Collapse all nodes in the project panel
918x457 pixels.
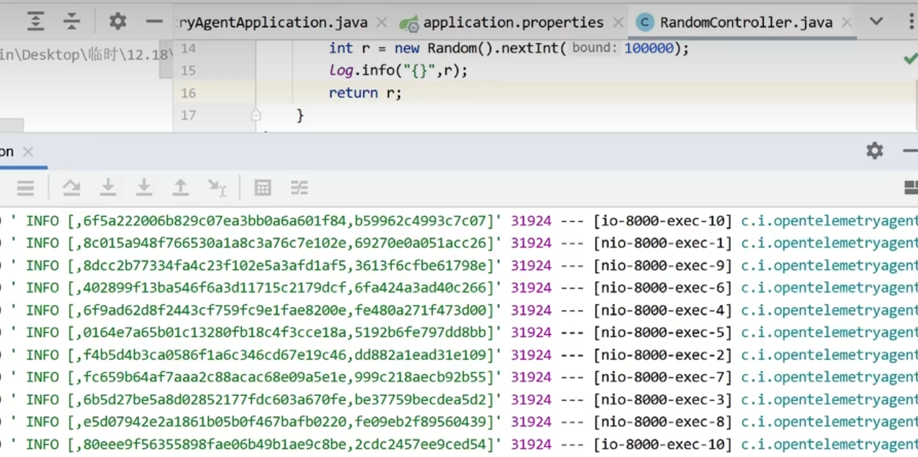click(72, 22)
